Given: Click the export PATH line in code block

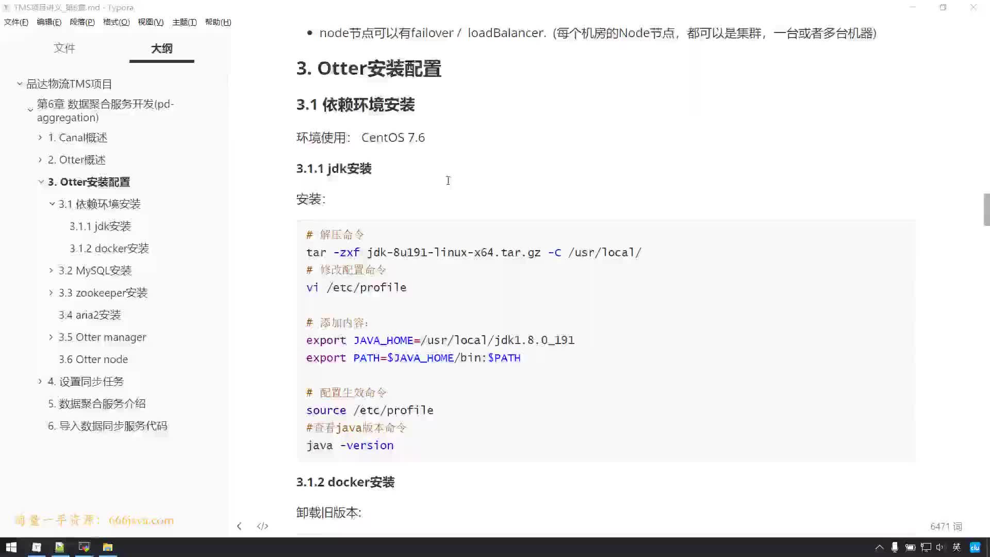Looking at the screenshot, I should pos(413,357).
